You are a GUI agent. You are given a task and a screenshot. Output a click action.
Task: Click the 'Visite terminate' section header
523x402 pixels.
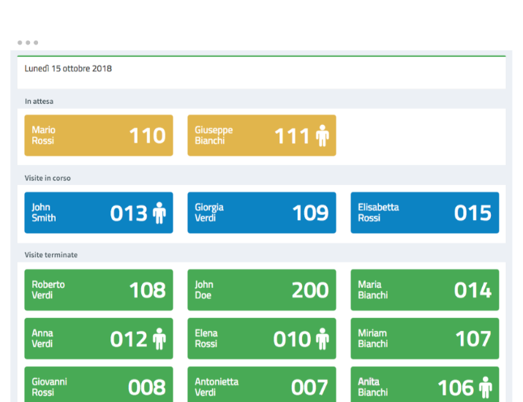[51, 255]
